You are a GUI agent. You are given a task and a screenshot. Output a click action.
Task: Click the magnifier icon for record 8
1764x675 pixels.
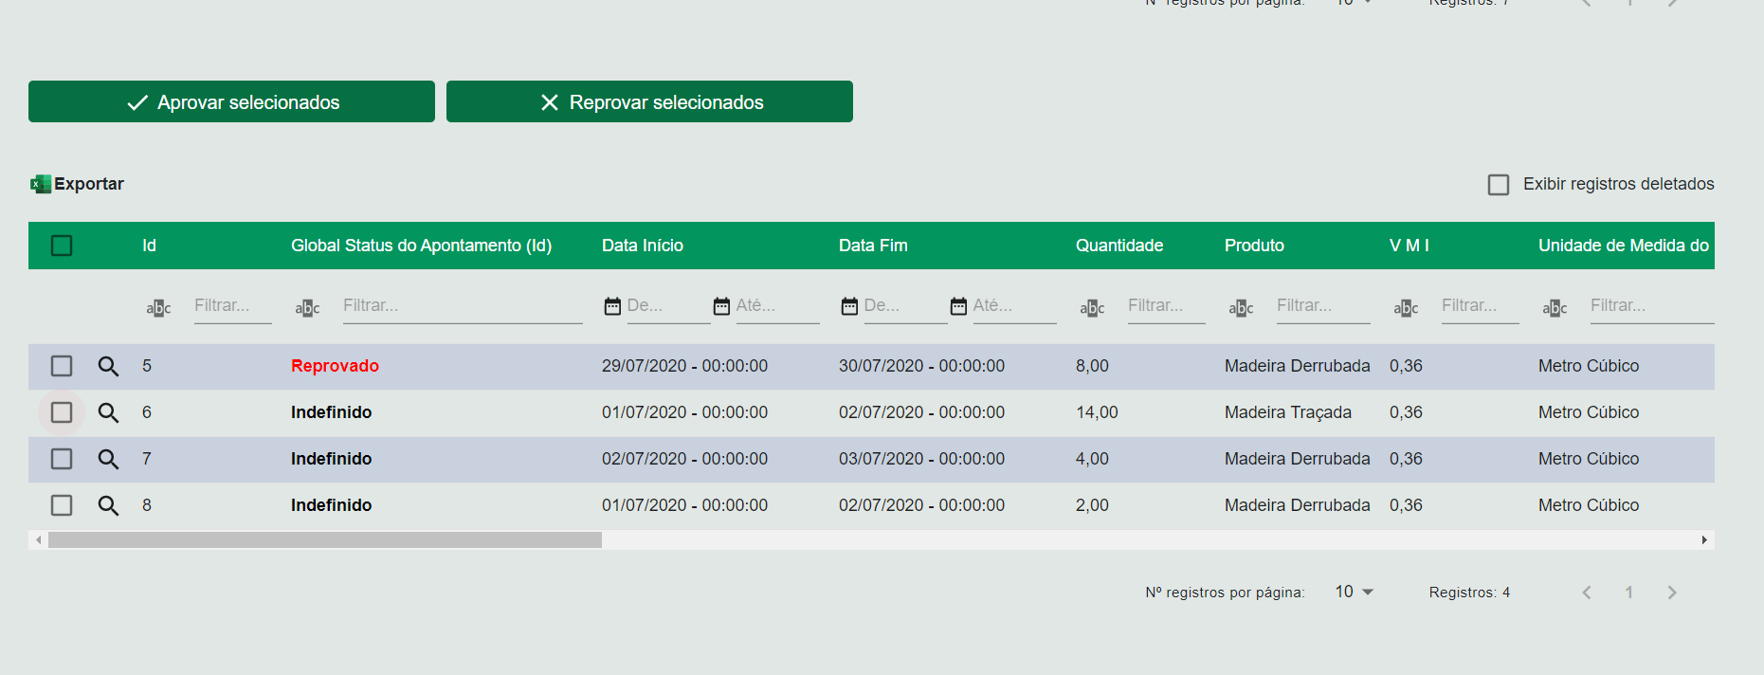pos(108,505)
